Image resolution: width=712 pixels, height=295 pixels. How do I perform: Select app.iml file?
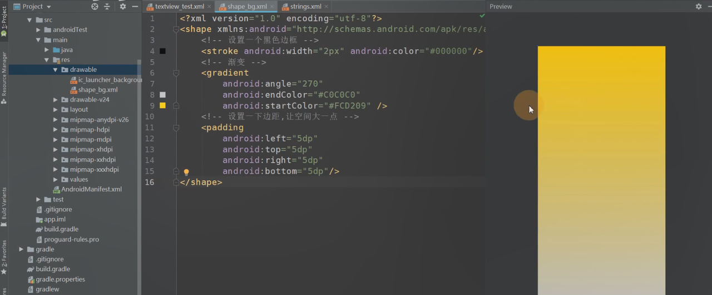point(55,219)
